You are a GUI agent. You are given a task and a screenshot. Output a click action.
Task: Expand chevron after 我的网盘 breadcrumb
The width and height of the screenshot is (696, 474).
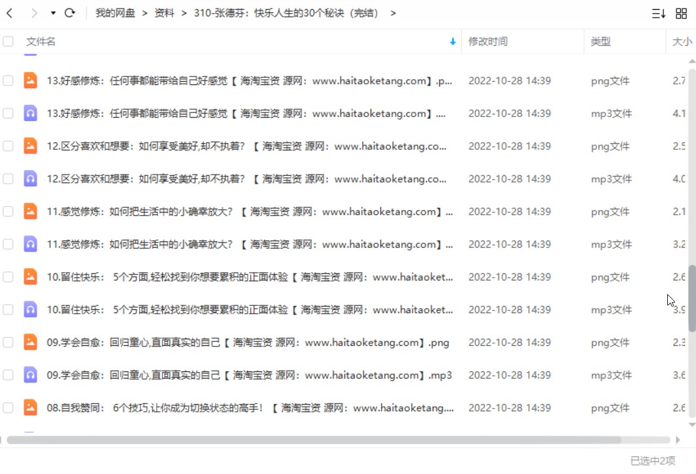coord(144,13)
